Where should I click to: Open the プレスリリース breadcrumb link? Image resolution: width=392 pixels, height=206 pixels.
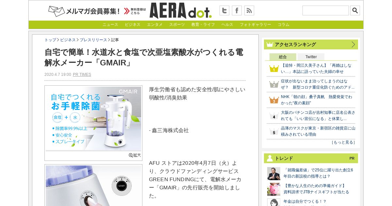coord(93,40)
